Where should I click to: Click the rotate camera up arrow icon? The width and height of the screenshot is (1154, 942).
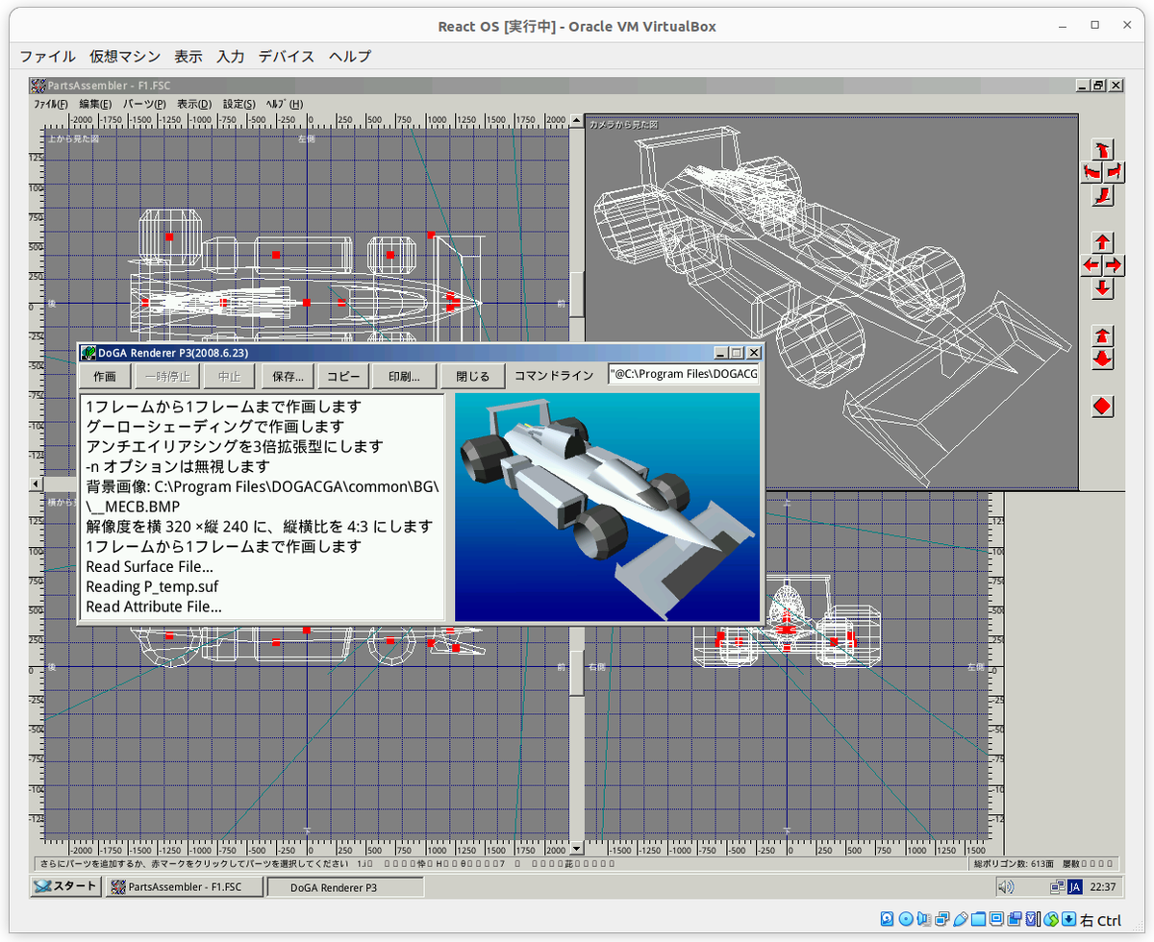(1103, 150)
